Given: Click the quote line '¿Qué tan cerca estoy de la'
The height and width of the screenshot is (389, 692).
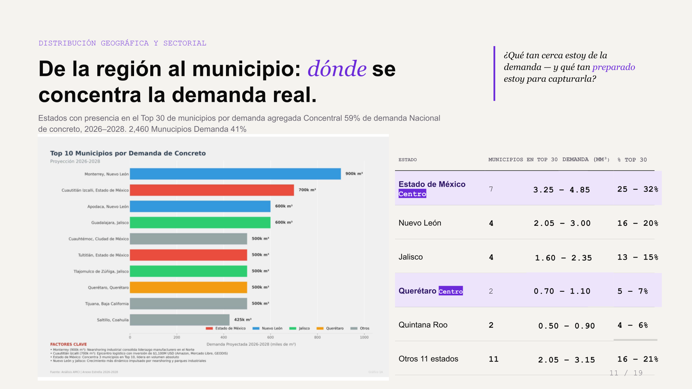Looking at the screenshot, I should coord(555,55).
